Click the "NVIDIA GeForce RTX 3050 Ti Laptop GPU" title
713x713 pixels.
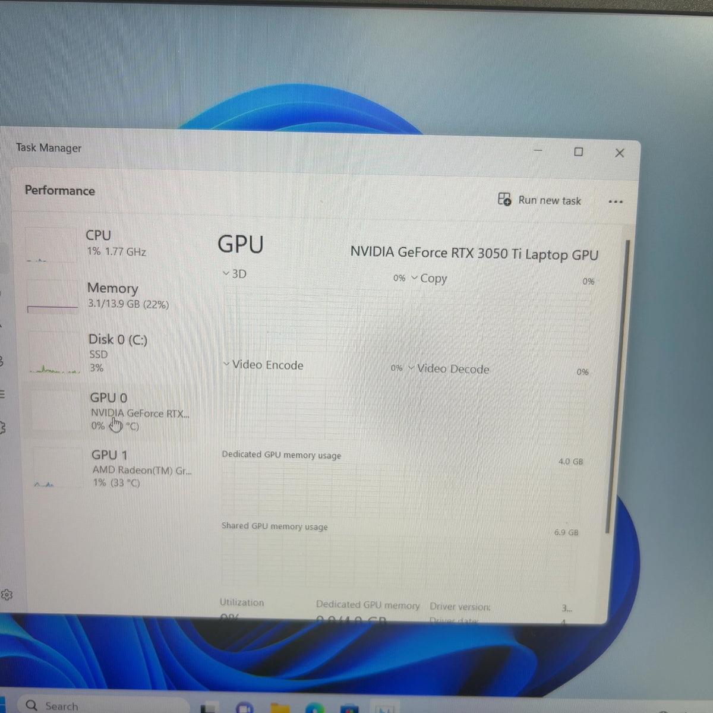click(474, 254)
